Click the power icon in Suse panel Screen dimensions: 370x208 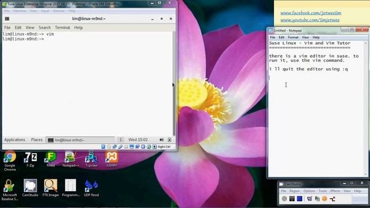tap(169, 140)
